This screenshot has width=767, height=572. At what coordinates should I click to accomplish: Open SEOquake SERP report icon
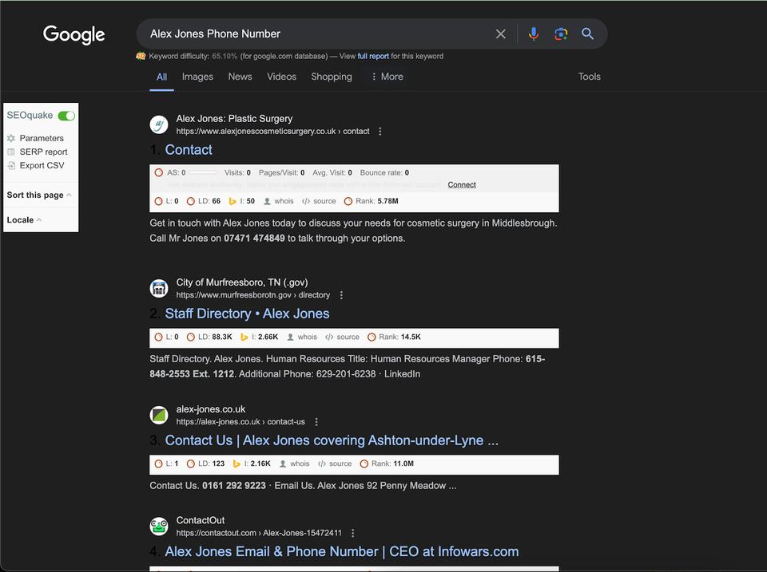pos(11,152)
